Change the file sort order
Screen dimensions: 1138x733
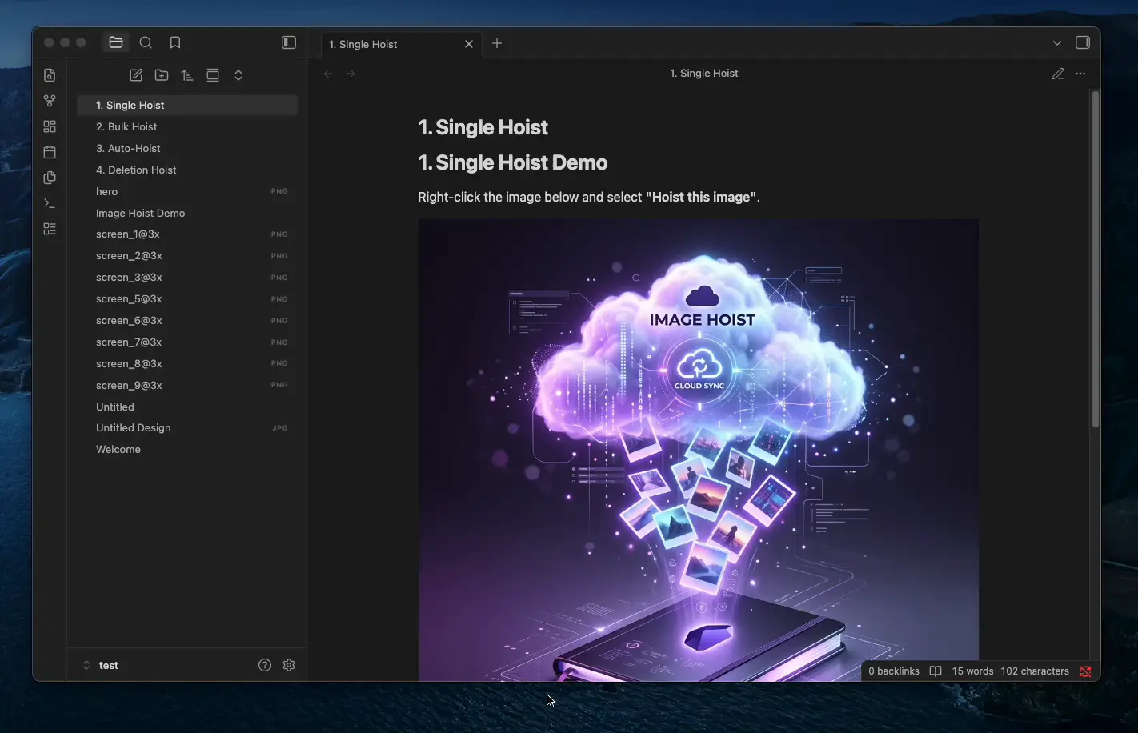[x=187, y=75]
